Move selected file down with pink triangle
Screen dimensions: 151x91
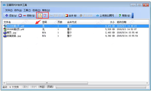click(45, 16)
